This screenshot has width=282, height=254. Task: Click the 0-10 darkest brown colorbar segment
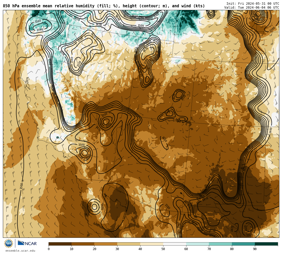coord(60,244)
